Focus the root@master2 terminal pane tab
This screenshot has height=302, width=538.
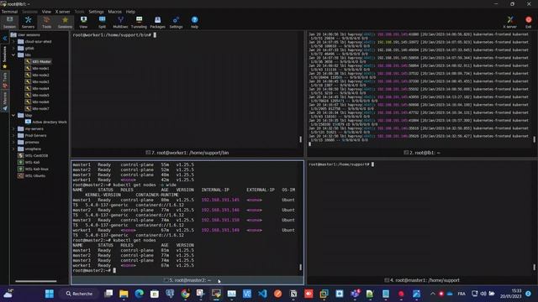187,280
